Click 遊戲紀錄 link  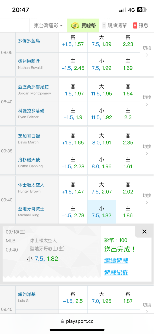[116, 272]
